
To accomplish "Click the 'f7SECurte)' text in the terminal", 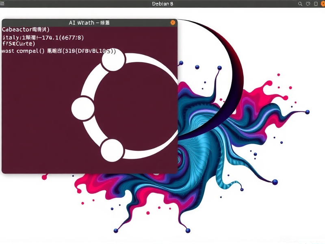I will pos(16,44).
